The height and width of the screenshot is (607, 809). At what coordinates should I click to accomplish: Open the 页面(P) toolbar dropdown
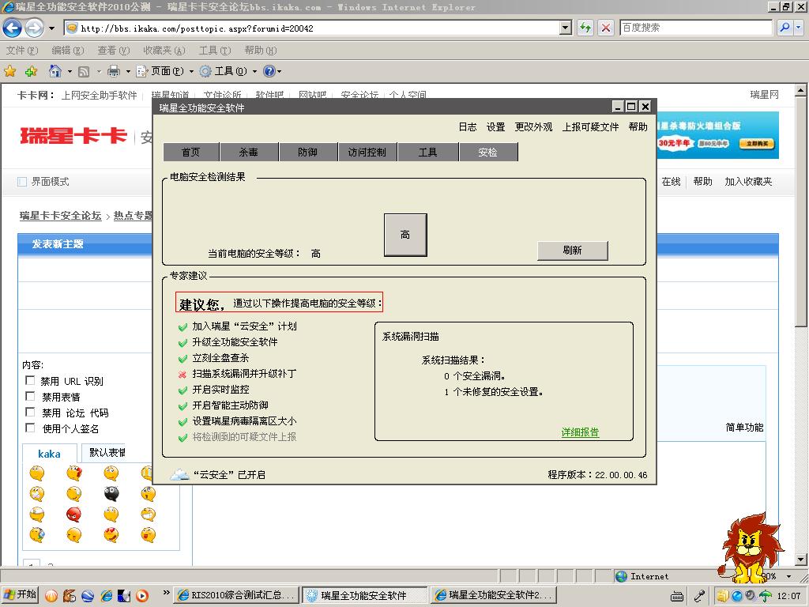(164, 71)
